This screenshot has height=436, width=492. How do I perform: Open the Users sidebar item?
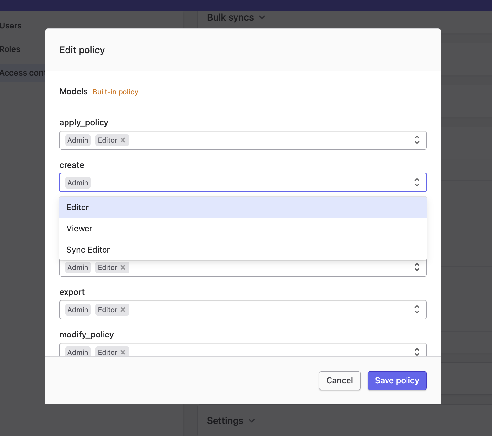[11, 26]
